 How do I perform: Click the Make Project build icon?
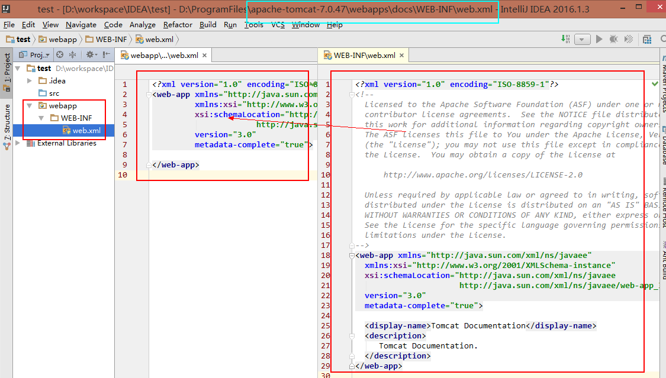pyautogui.click(x=565, y=39)
